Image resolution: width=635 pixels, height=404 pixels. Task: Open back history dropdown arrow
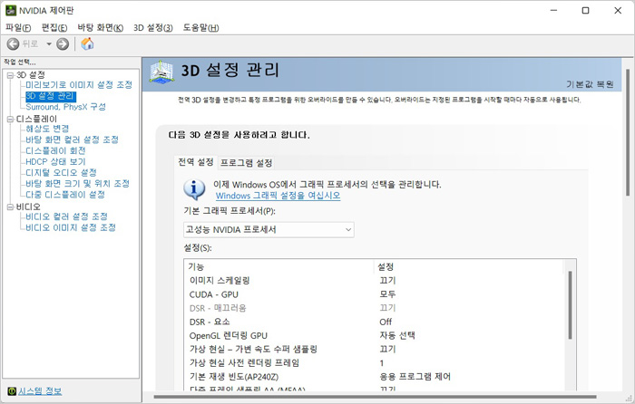[x=49, y=43]
